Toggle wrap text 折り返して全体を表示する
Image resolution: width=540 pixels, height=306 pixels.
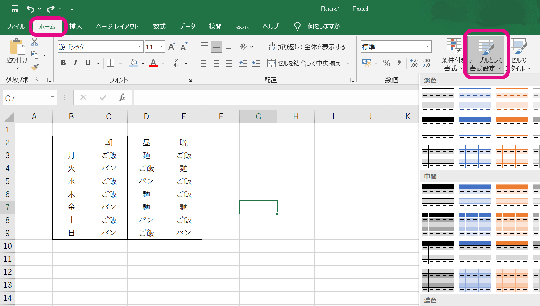[x=307, y=47]
